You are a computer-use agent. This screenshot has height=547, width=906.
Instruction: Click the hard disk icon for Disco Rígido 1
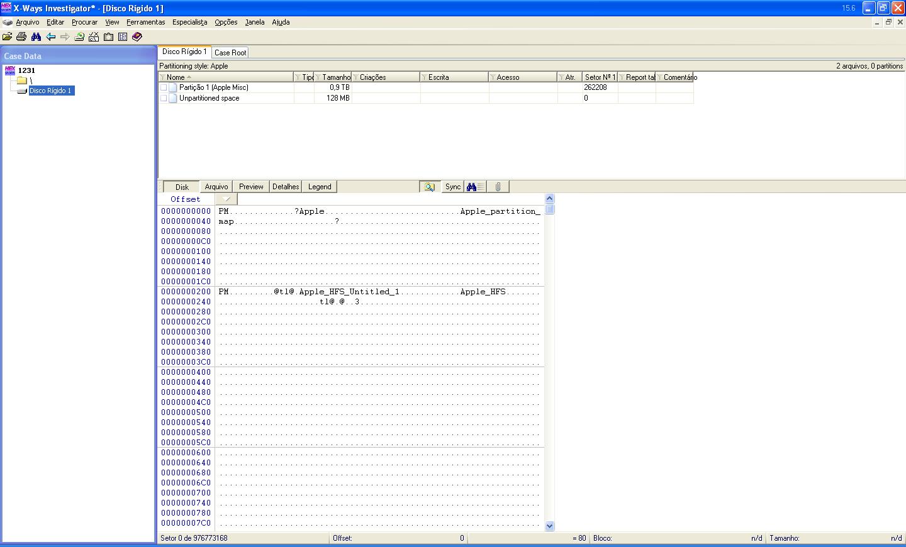22,91
